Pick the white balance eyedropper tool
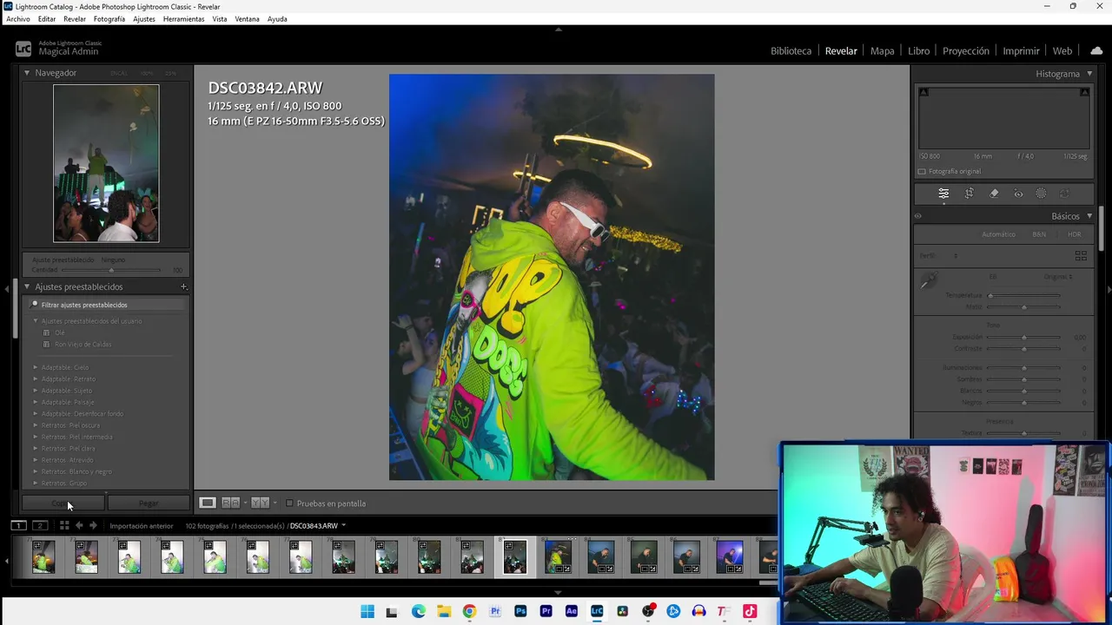1112x625 pixels. pos(929,280)
